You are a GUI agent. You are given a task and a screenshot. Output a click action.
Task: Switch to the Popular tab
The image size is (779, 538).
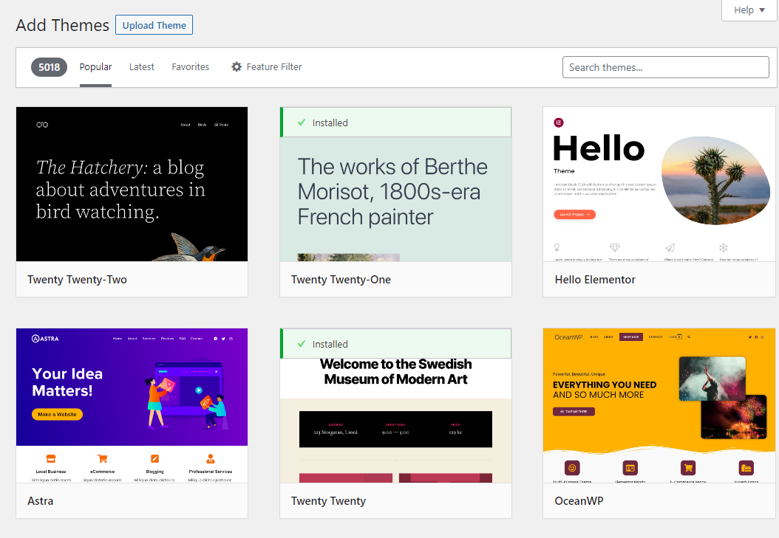tap(95, 67)
